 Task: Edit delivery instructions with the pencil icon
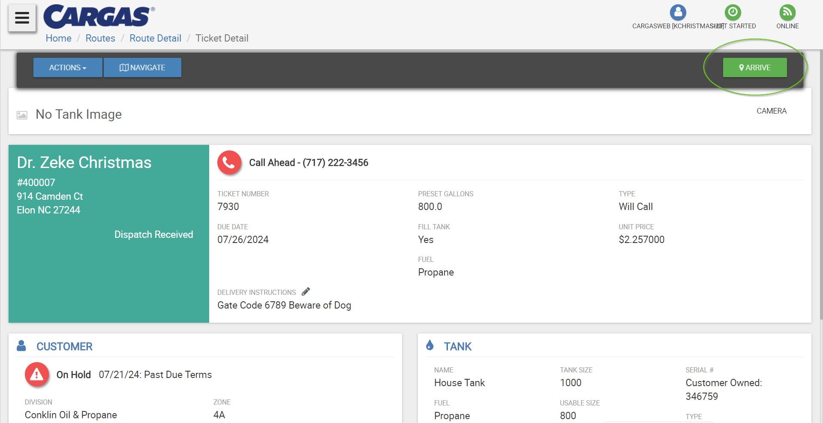[x=306, y=292]
